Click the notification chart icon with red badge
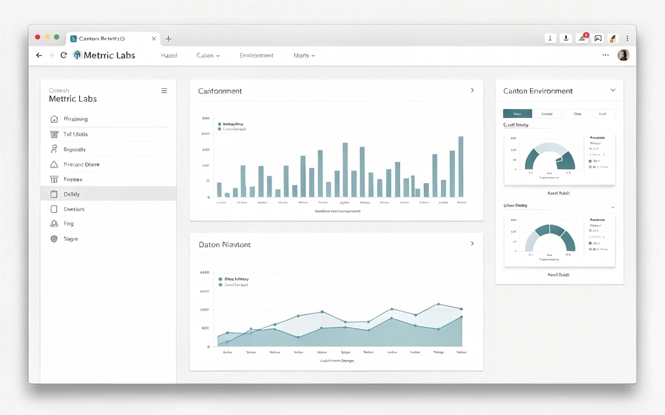This screenshot has width=665, height=415. coord(581,38)
